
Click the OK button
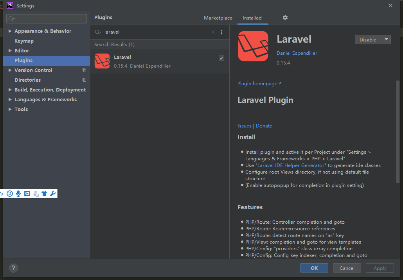click(x=314, y=268)
